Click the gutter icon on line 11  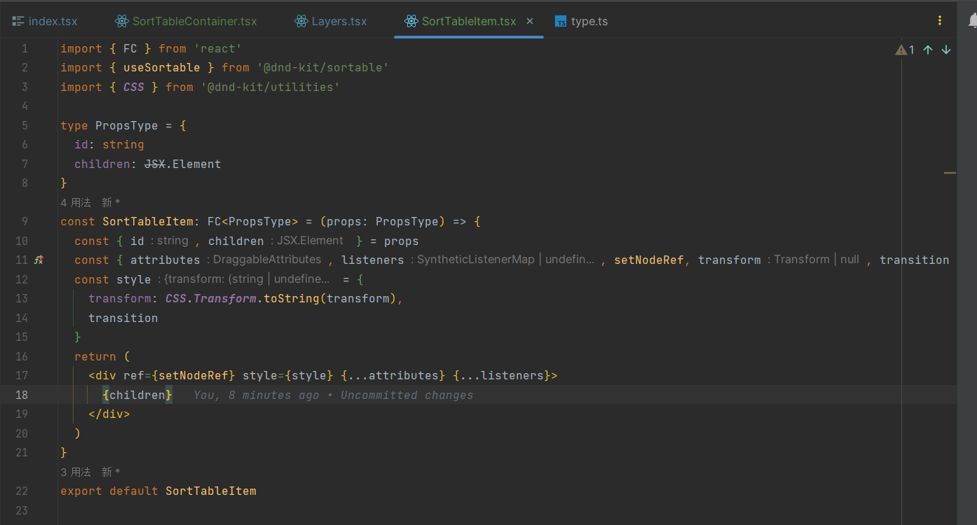(39, 260)
